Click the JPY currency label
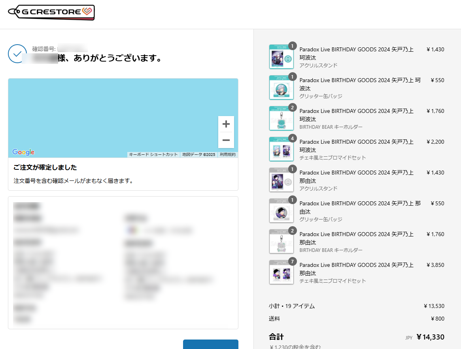461x349 pixels. tap(409, 338)
